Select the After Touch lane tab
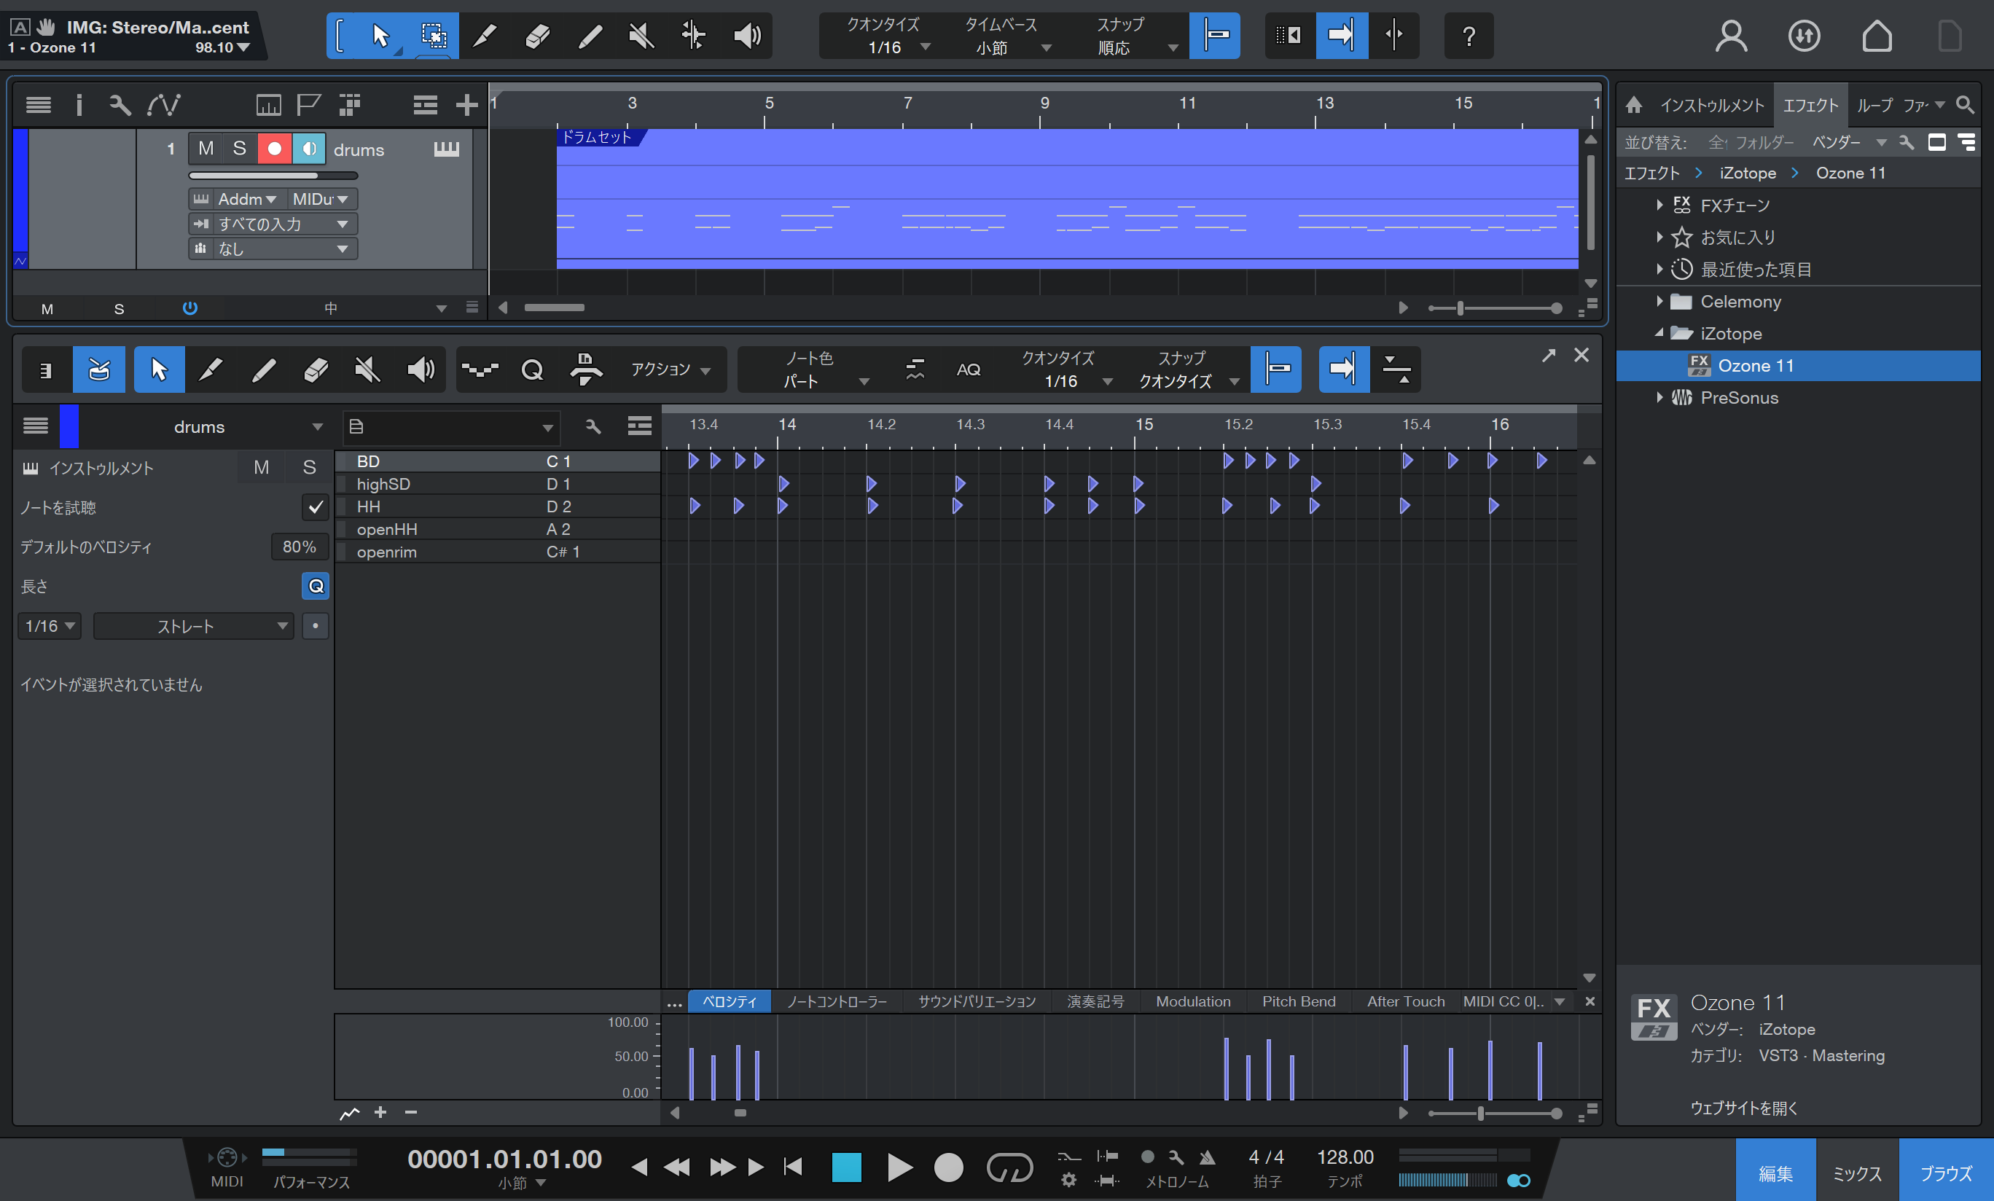The width and height of the screenshot is (1994, 1201). pyautogui.click(x=1405, y=1001)
